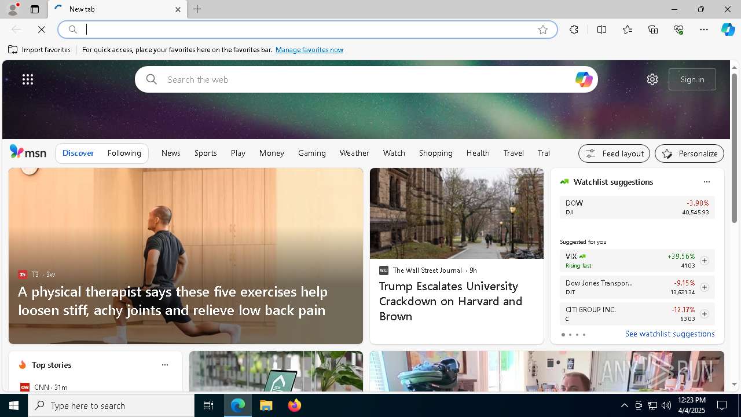Stop page loading with X button
Image resolution: width=741 pixels, height=417 pixels.
[x=42, y=30]
